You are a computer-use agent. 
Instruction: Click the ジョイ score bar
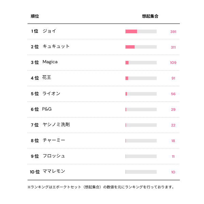click(141, 31)
